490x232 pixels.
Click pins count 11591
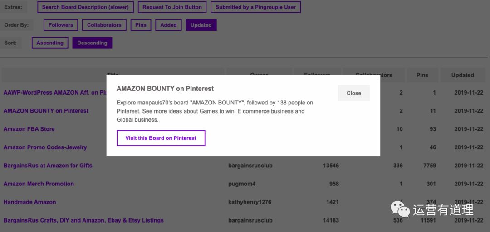click(x=428, y=220)
